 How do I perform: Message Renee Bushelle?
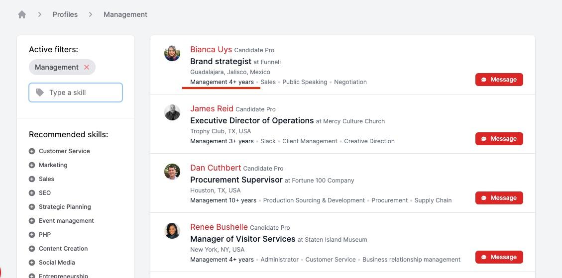pyautogui.click(x=499, y=257)
